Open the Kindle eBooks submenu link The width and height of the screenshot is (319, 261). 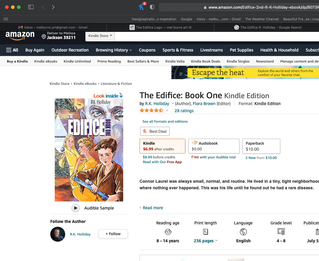tap(46, 61)
